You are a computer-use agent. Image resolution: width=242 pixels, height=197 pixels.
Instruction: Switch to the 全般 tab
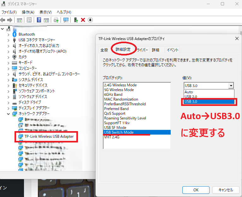click(104, 50)
